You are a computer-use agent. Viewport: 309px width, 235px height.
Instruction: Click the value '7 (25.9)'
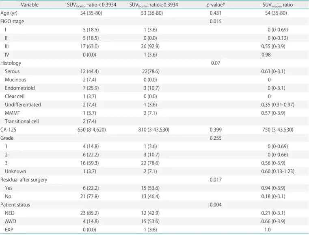[91, 88]
